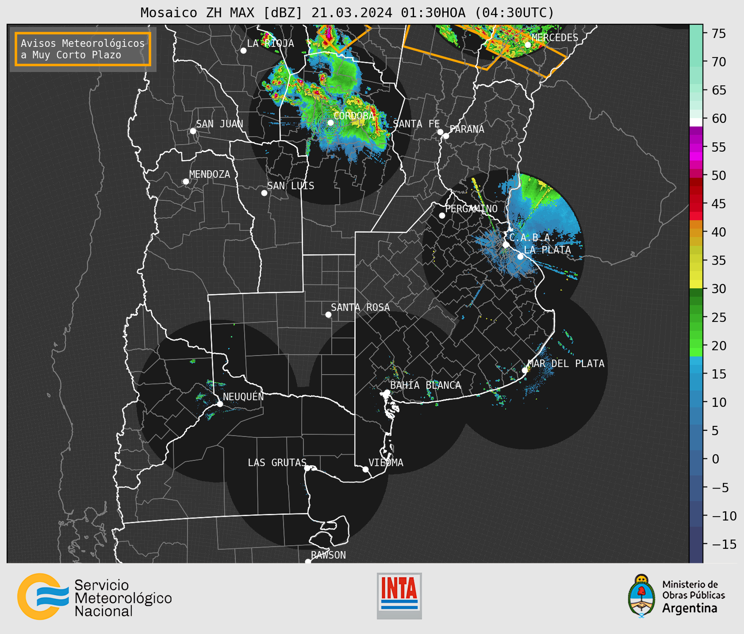
Task: Click the SAN JUAN label text
Action: click(220, 124)
